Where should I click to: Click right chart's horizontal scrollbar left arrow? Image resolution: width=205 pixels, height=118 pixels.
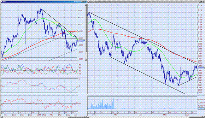pyautogui.click(x=88, y=117)
